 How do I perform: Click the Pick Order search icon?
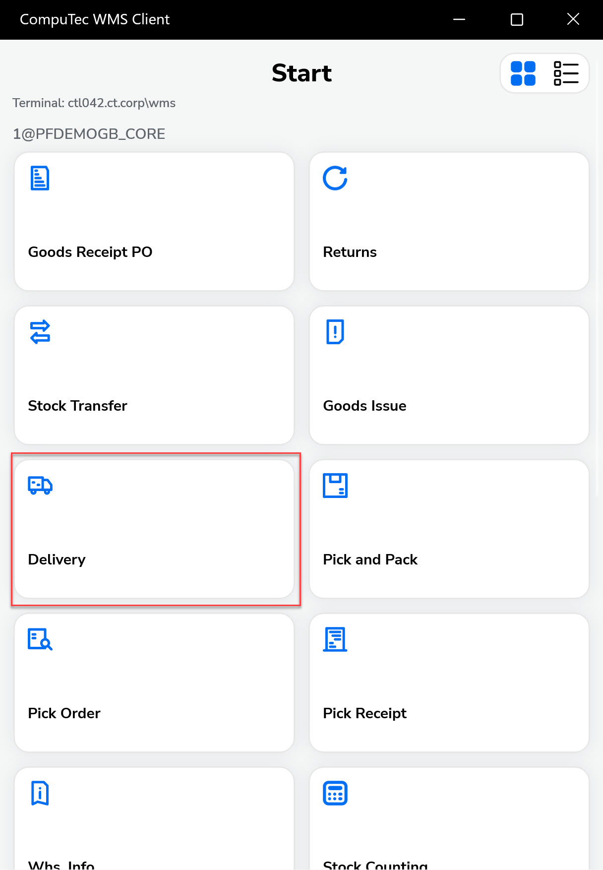pos(40,639)
